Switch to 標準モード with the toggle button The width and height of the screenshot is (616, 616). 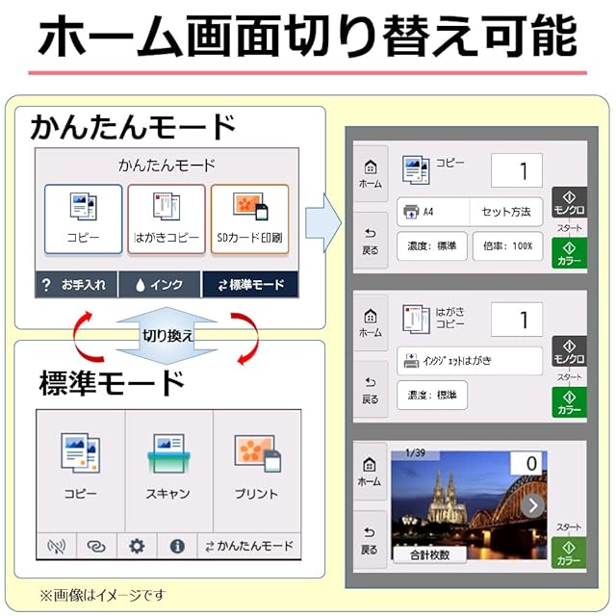click(250, 285)
